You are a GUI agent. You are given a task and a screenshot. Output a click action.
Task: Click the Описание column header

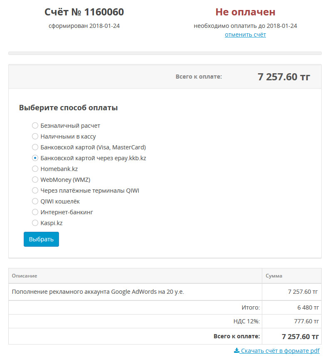(25, 275)
